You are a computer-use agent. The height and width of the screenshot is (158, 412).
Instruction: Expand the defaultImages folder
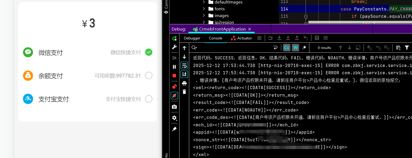pyautogui.click(x=204, y=2)
